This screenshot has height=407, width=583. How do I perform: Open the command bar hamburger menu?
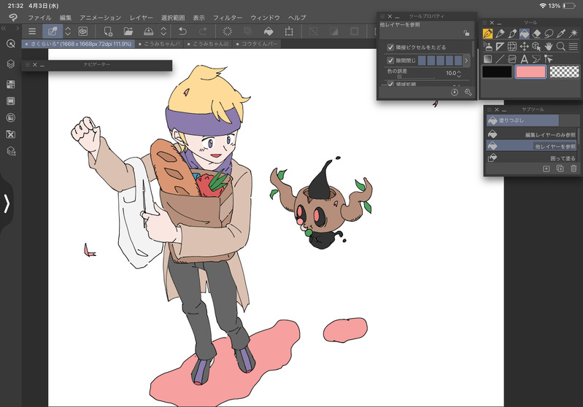(x=32, y=31)
